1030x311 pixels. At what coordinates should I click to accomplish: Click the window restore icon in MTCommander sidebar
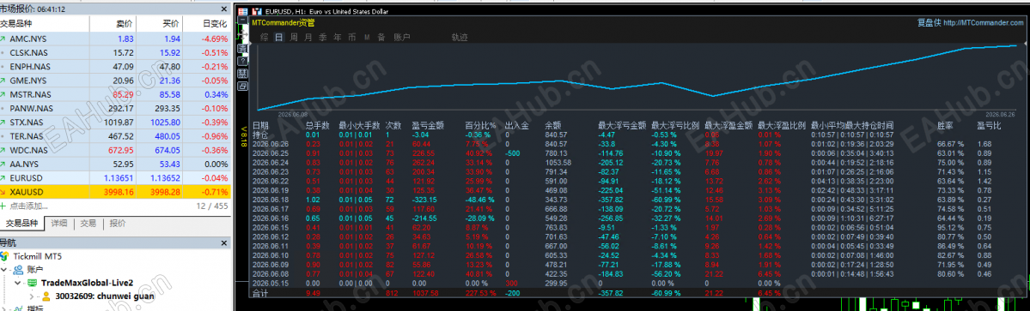point(242,86)
